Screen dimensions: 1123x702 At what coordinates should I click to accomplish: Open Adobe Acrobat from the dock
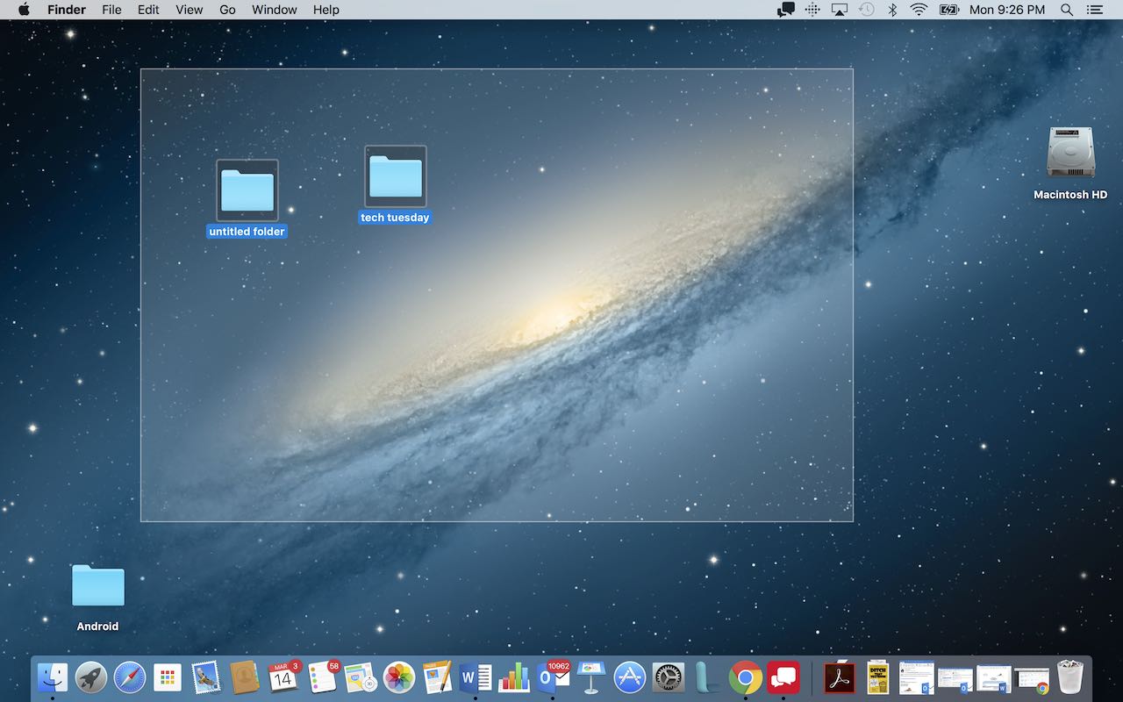(840, 677)
